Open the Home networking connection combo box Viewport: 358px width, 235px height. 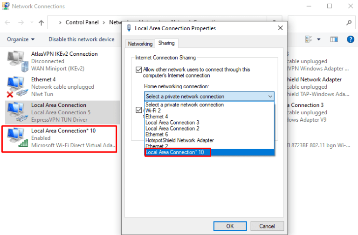click(x=209, y=97)
